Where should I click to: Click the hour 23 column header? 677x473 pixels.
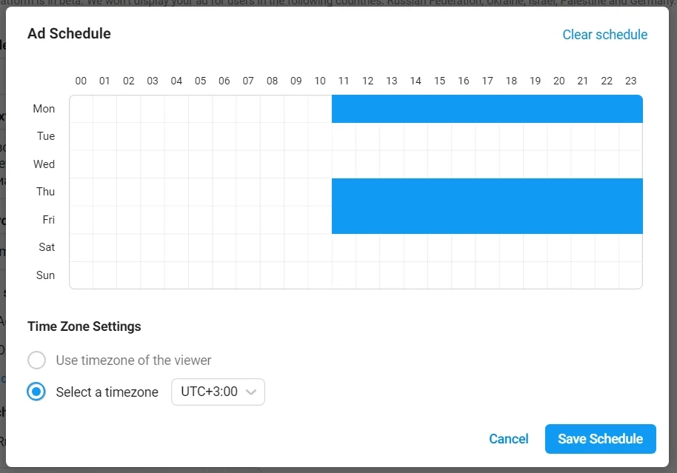click(630, 81)
